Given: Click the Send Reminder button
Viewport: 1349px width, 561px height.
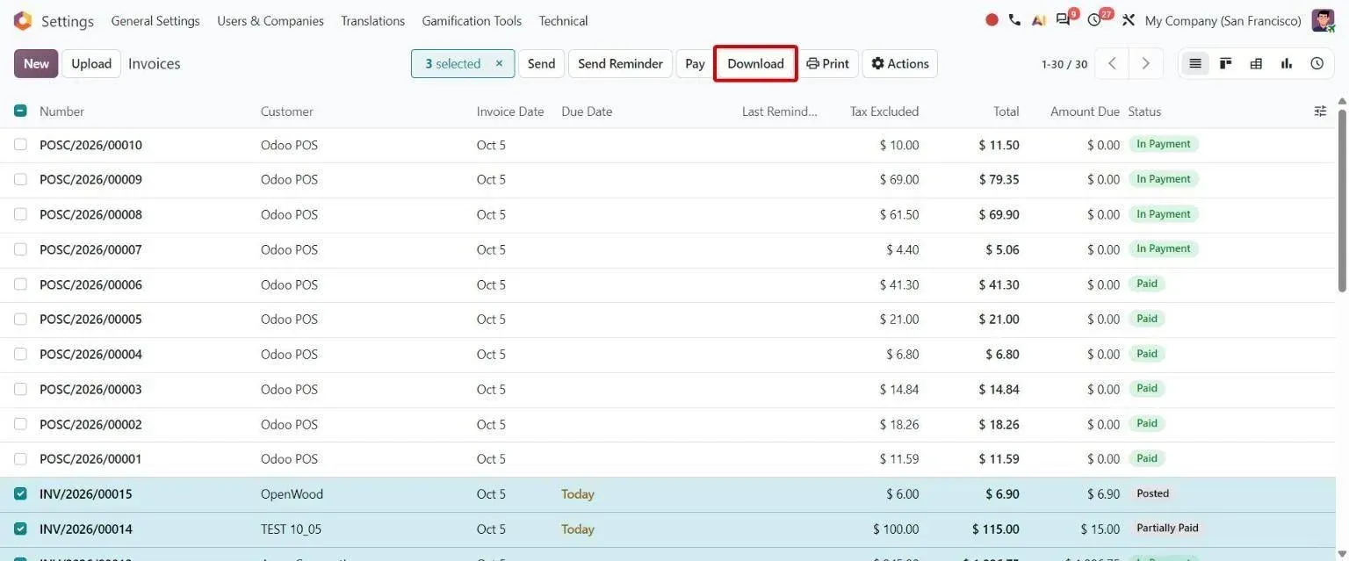Looking at the screenshot, I should point(620,63).
